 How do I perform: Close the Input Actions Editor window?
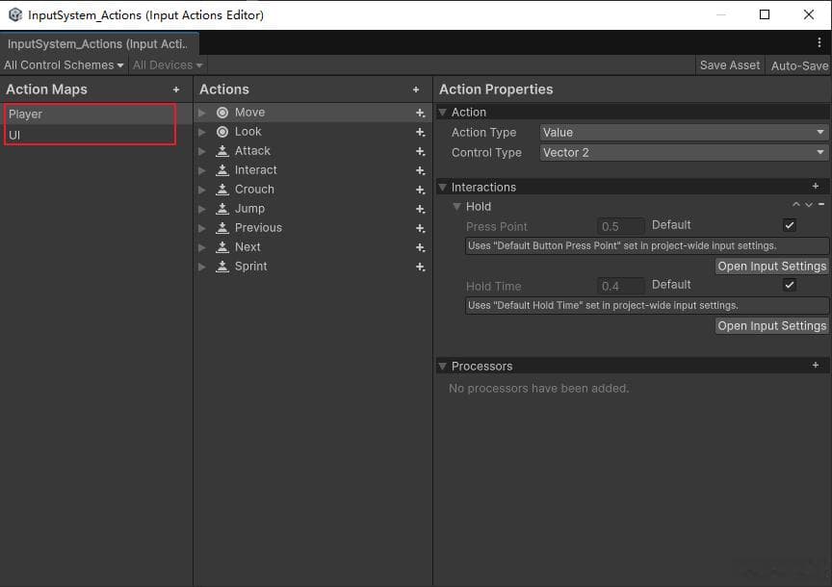[809, 14]
